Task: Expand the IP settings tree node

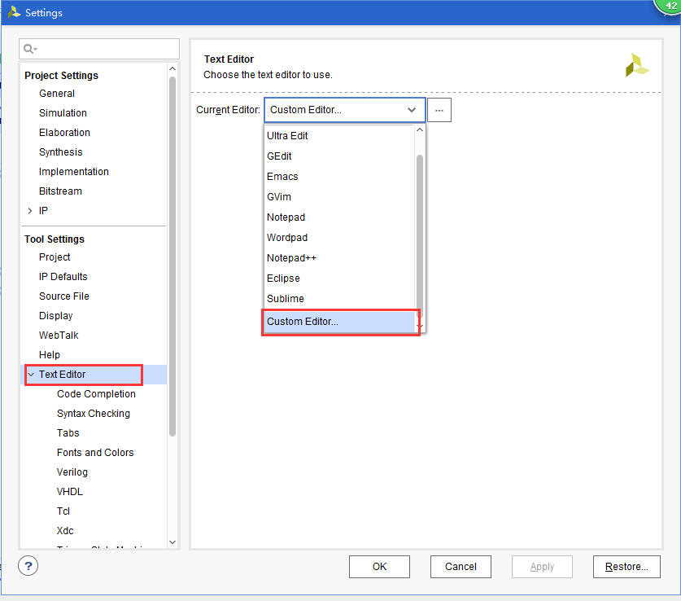Action: point(30,211)
